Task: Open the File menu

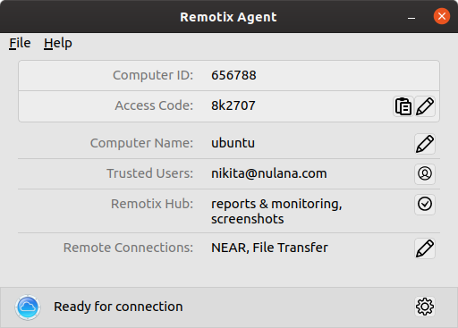Action: (20, 44)
